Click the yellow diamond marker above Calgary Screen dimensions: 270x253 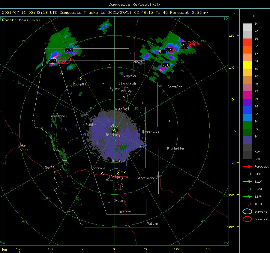tap(118, 173)
